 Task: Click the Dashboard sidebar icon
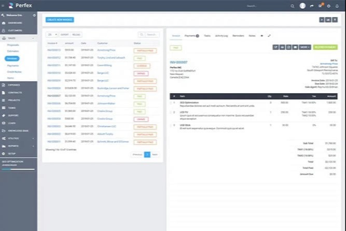coord(4,23)
